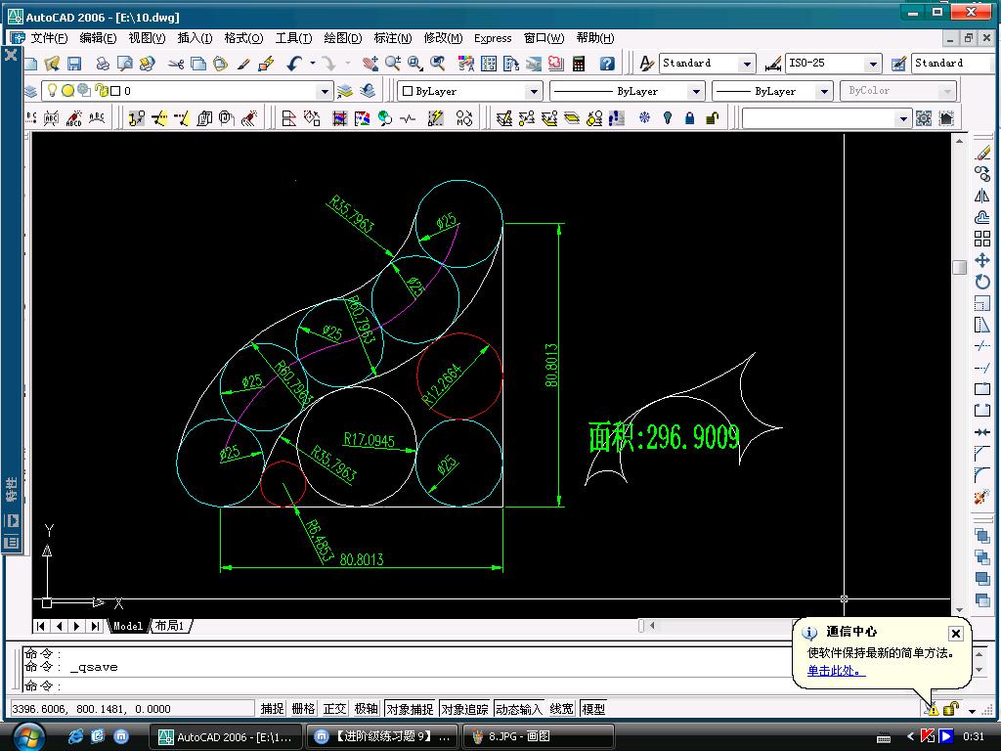Select the Rotate tool icon
Screen dimensions: 1001x751
982,282
